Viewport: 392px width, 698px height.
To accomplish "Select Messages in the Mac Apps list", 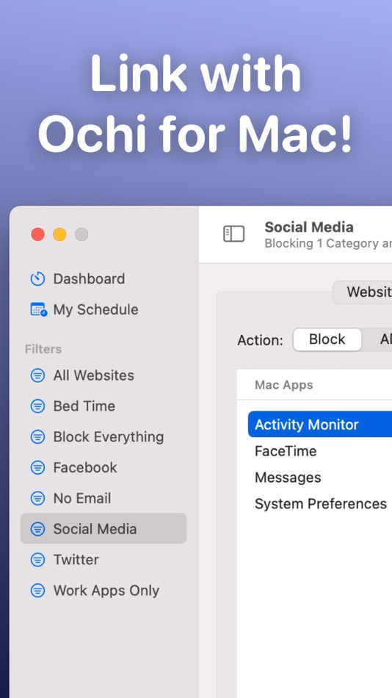I will (320, 477).
